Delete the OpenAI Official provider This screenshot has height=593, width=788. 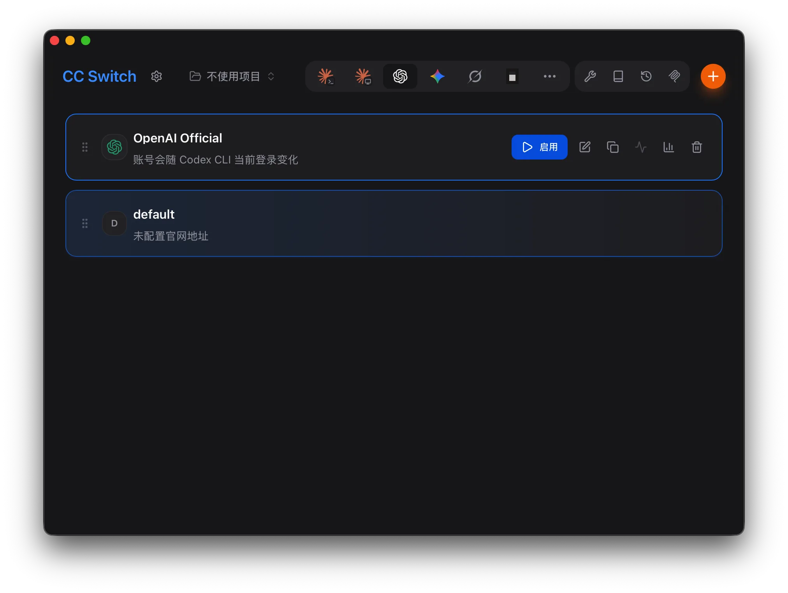(697, 147)
